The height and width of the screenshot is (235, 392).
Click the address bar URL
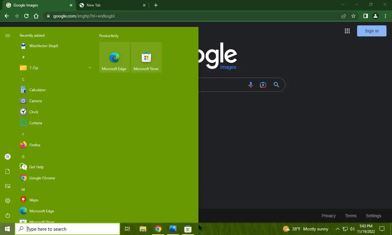[84, 16]
